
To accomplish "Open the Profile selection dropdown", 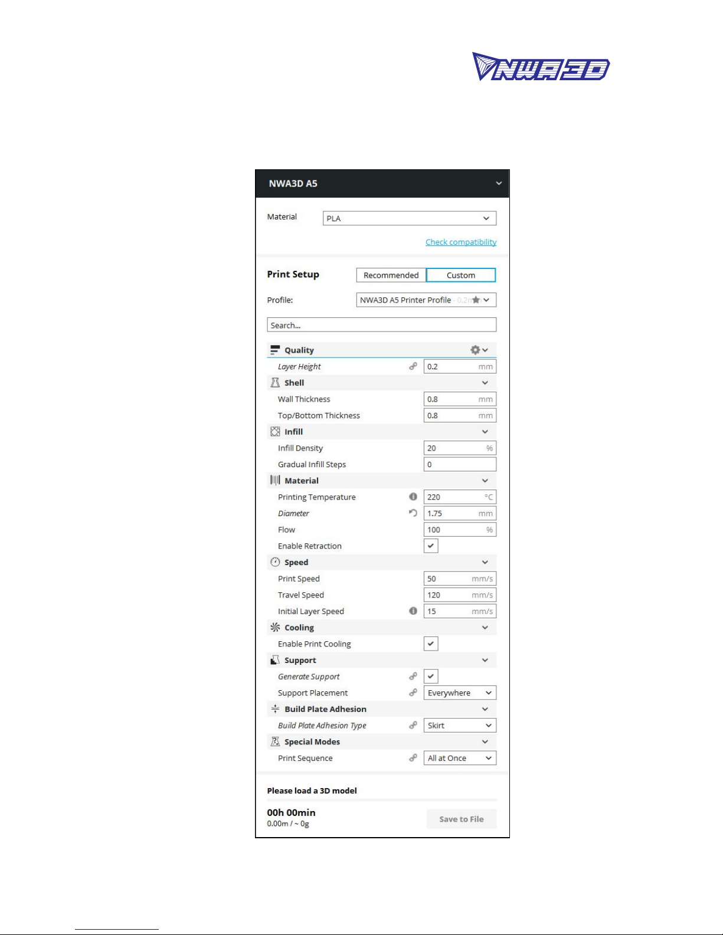I will tap(426, 300).
